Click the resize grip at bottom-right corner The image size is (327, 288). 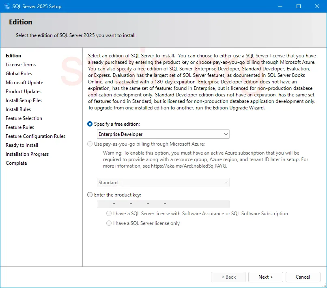pos(325,286)
